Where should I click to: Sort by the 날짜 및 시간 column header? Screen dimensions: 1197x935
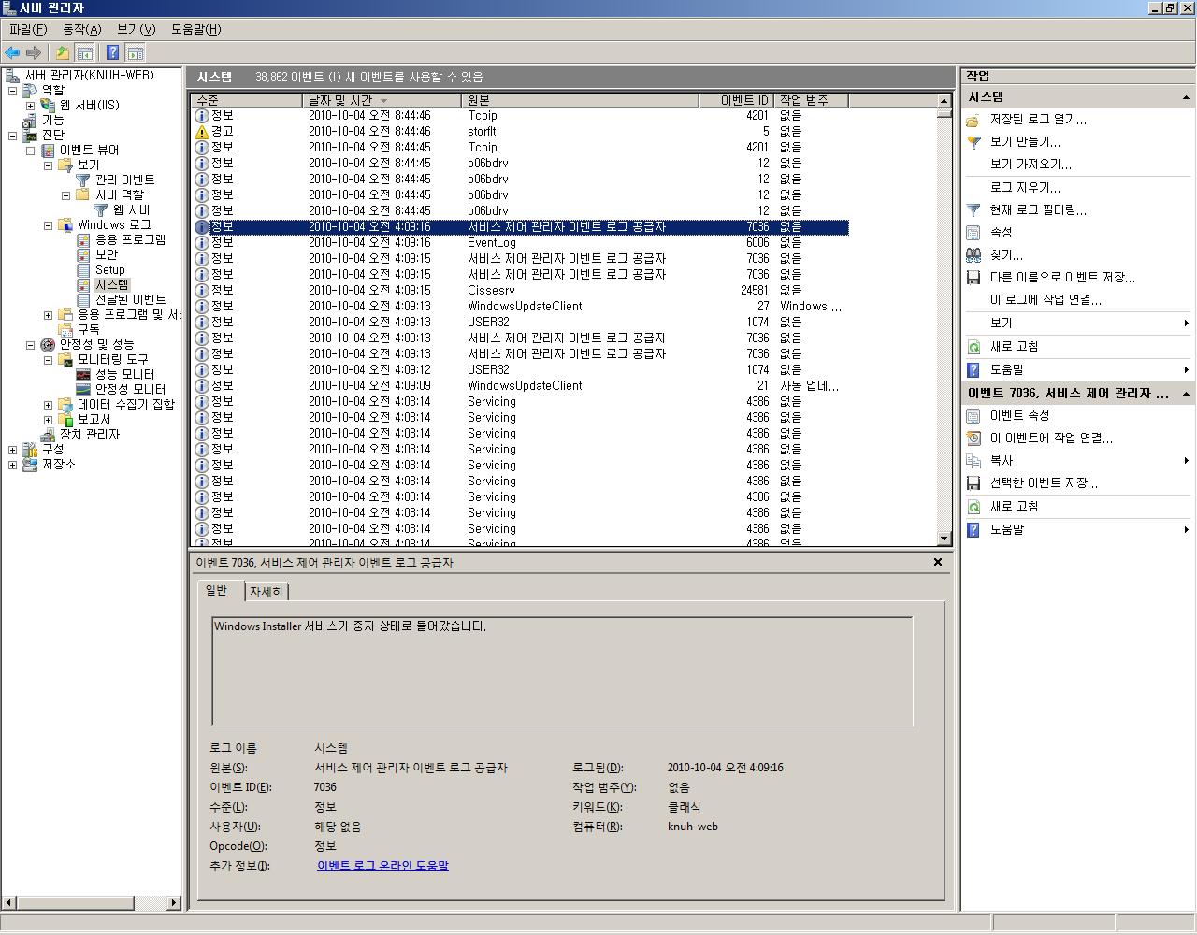click(382, 100)
